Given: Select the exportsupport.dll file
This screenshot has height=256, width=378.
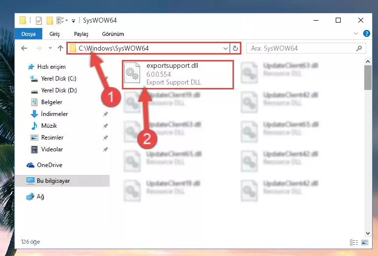Looking at the screenshot, I should tap(178, 75).
